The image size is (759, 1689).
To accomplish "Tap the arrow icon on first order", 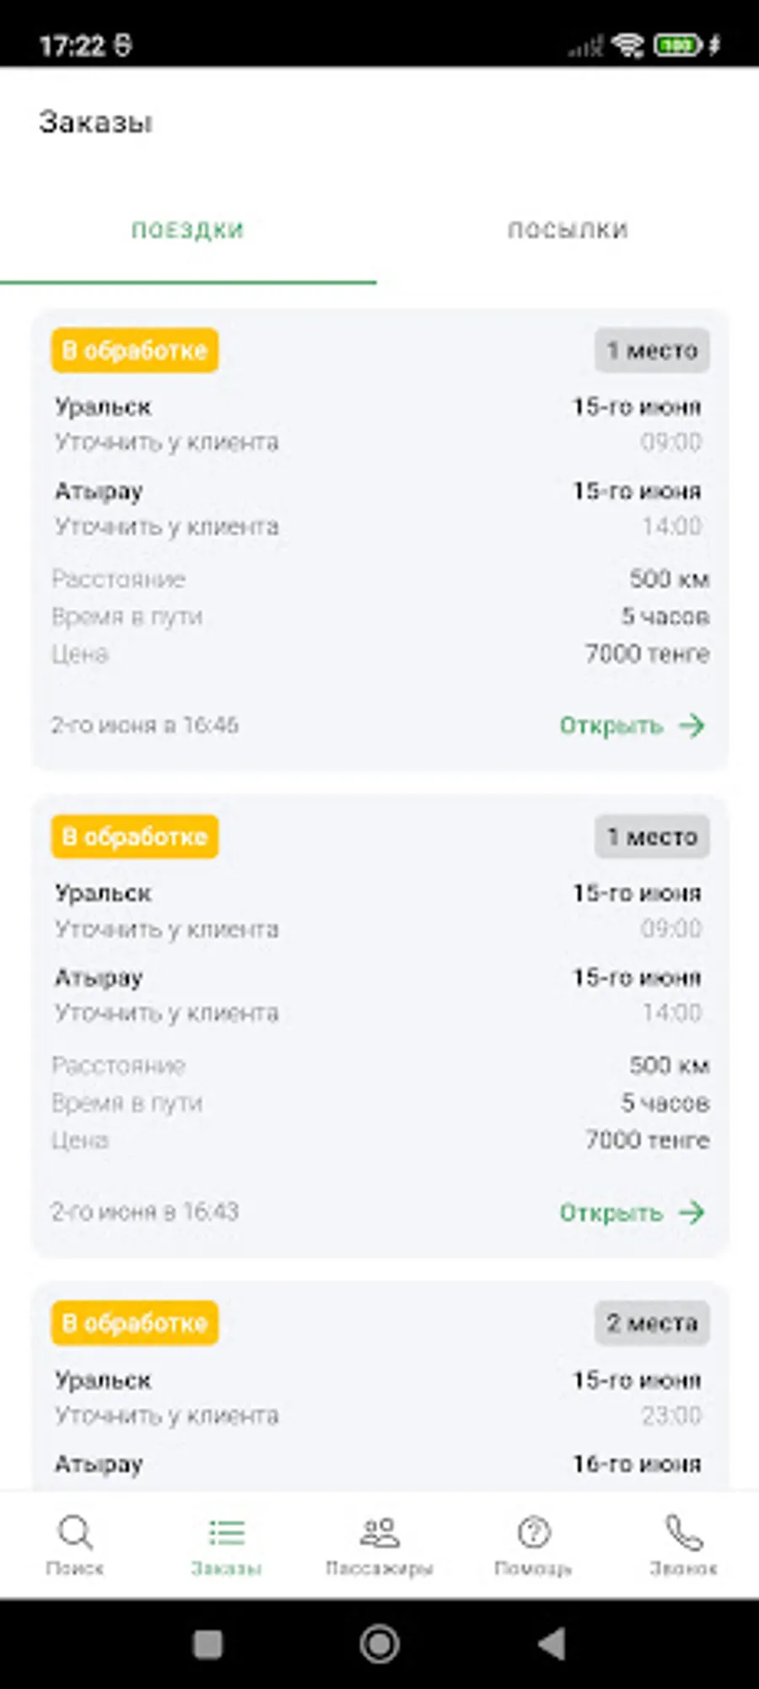I will tap(692, 725).
